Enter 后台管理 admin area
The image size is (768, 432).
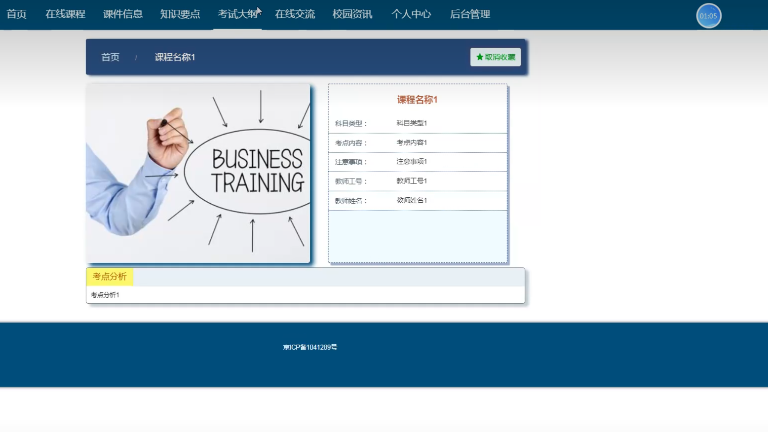point(469,14)
